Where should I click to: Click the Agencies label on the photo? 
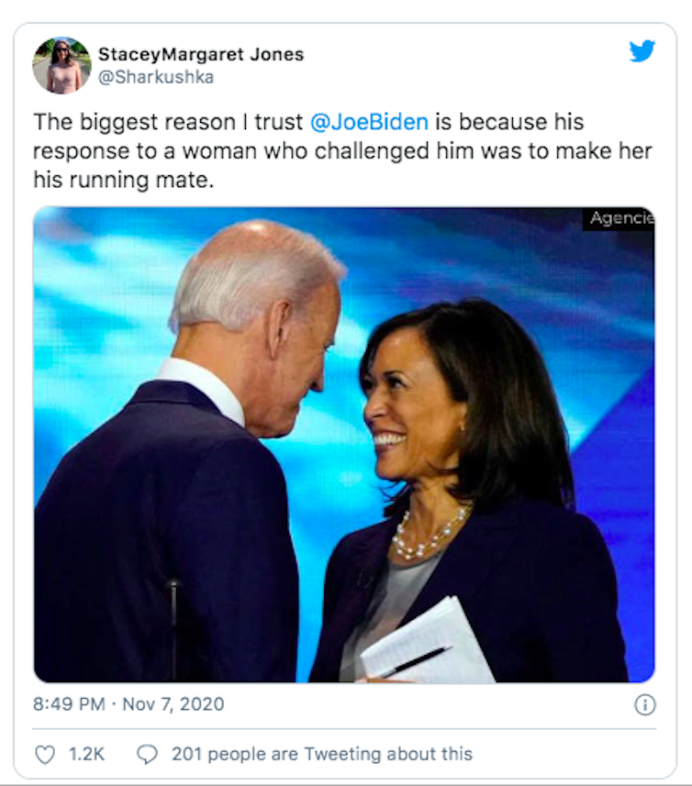click(x=620, y=218)
